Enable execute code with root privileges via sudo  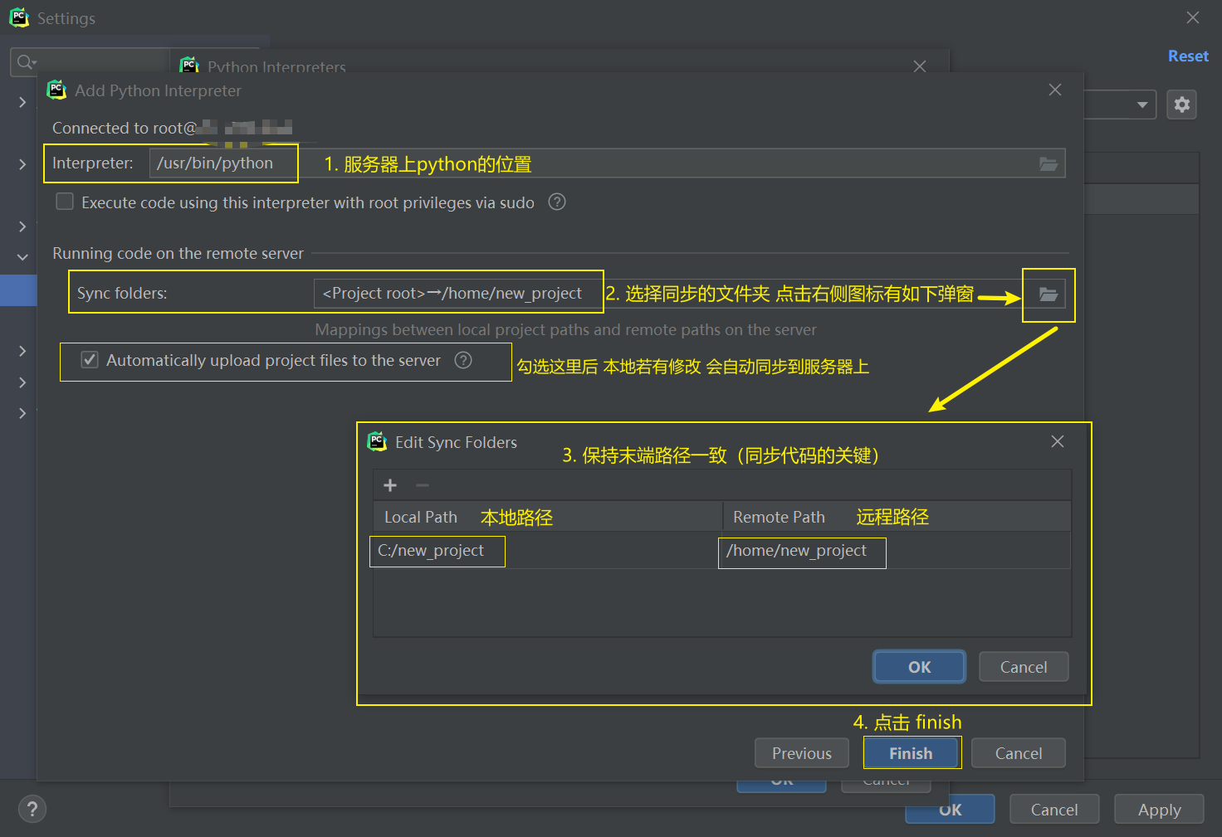tap(65, 202)
